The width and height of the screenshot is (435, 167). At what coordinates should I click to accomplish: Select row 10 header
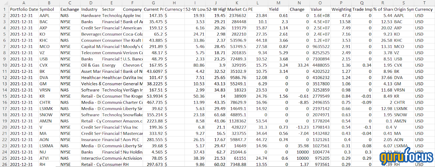click(x=5, y=65)
